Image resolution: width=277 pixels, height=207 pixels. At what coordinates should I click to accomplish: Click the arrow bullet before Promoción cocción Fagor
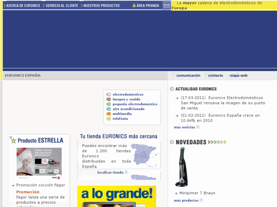pyautogui.click(x=13, y=185)
